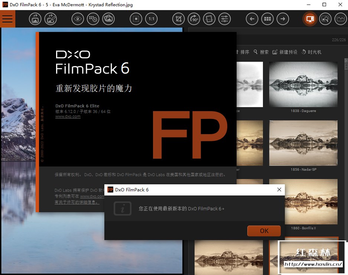Rotate image 90 degrees

pos(194,19)
